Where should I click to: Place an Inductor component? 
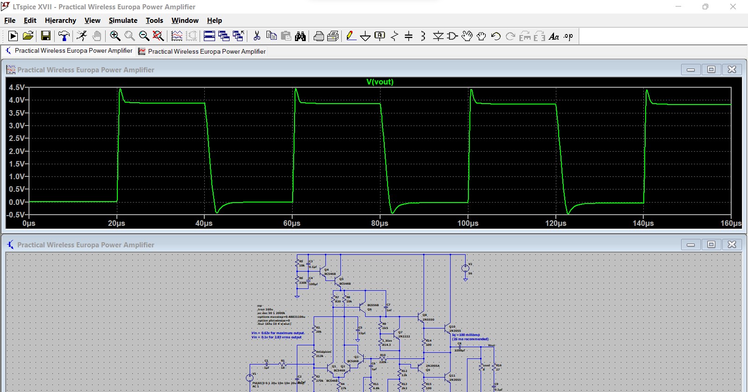point(423,36)
